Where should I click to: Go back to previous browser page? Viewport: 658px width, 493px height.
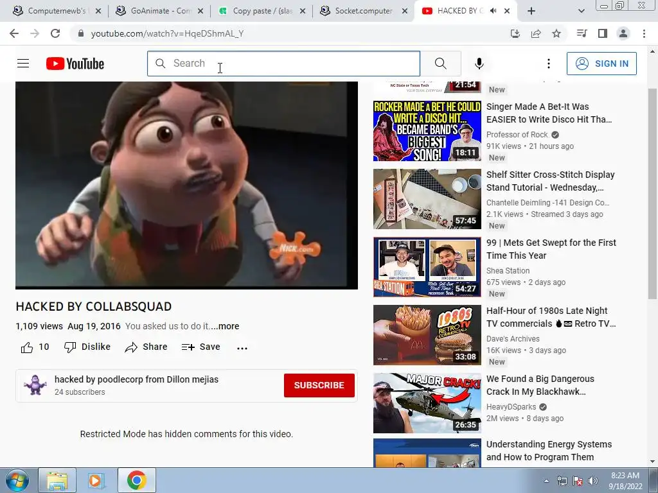coord(14,33)
